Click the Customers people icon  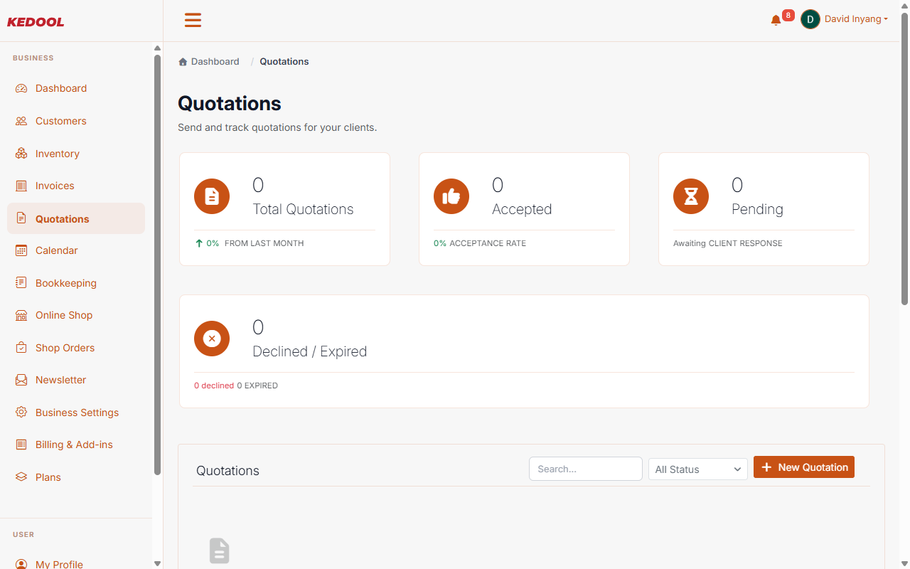pos(21,121)
